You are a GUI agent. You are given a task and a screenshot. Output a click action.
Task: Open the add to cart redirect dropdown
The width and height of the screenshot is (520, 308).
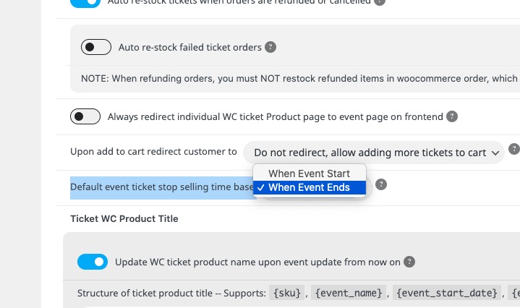click(374, 153)
